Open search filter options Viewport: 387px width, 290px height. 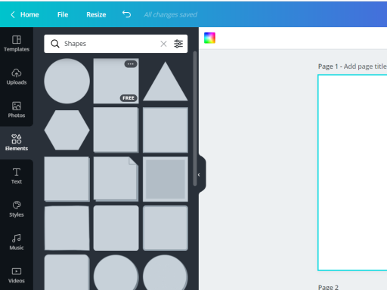tap(178, 44)
